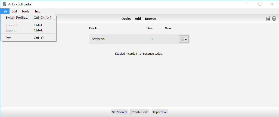
Task: Click the due count 3 for Softpedia
Action: (x=151, y=39)
